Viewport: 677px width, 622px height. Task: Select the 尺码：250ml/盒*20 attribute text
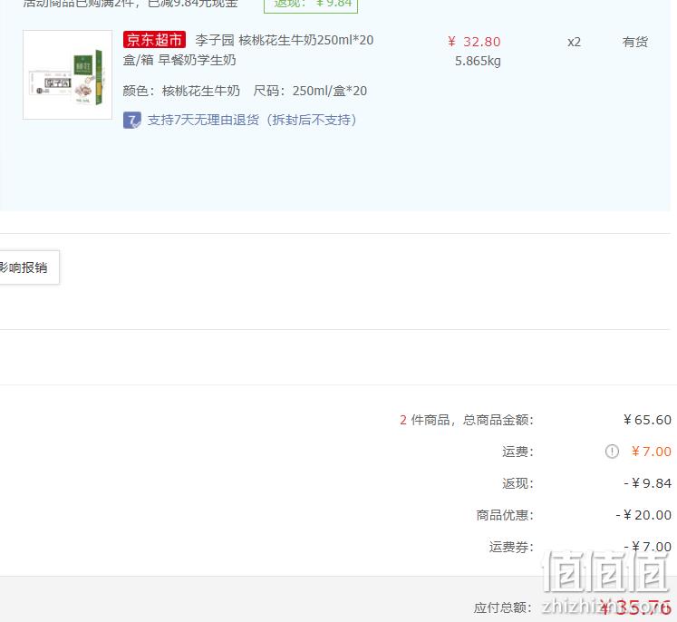click(310, 91)
